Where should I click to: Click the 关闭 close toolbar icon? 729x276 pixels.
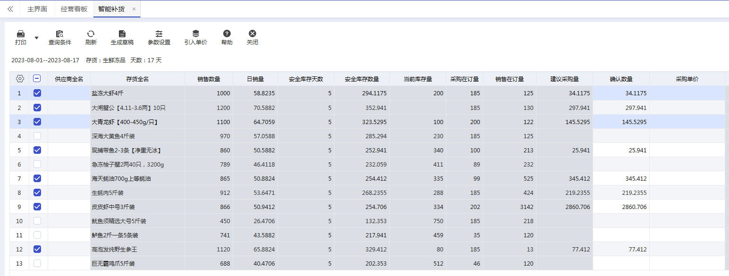click(x=252, y=33)
